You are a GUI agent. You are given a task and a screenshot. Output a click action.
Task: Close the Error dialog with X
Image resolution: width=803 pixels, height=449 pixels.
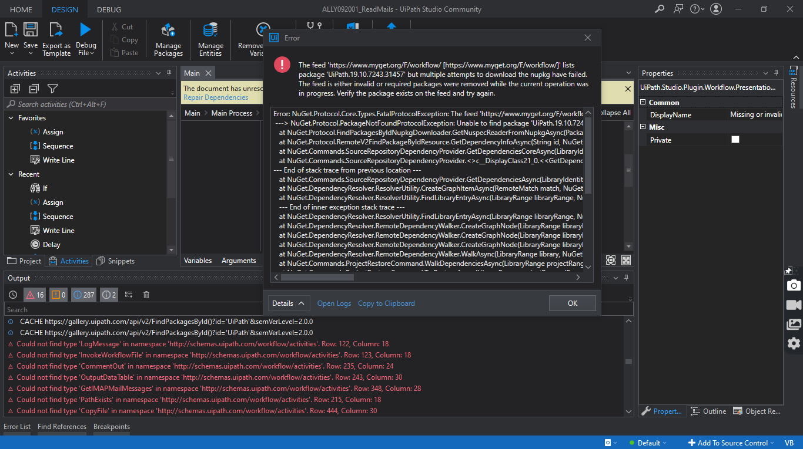[x=588, y=38]
